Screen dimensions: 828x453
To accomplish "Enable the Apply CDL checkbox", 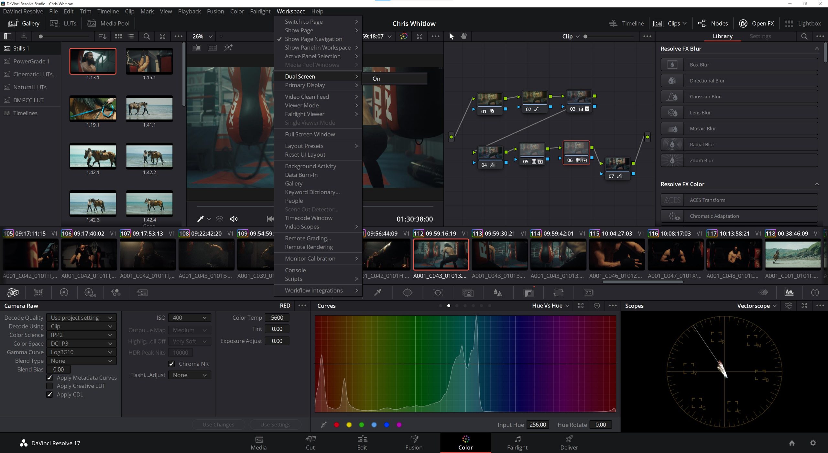I will click(x=49, y=394).
